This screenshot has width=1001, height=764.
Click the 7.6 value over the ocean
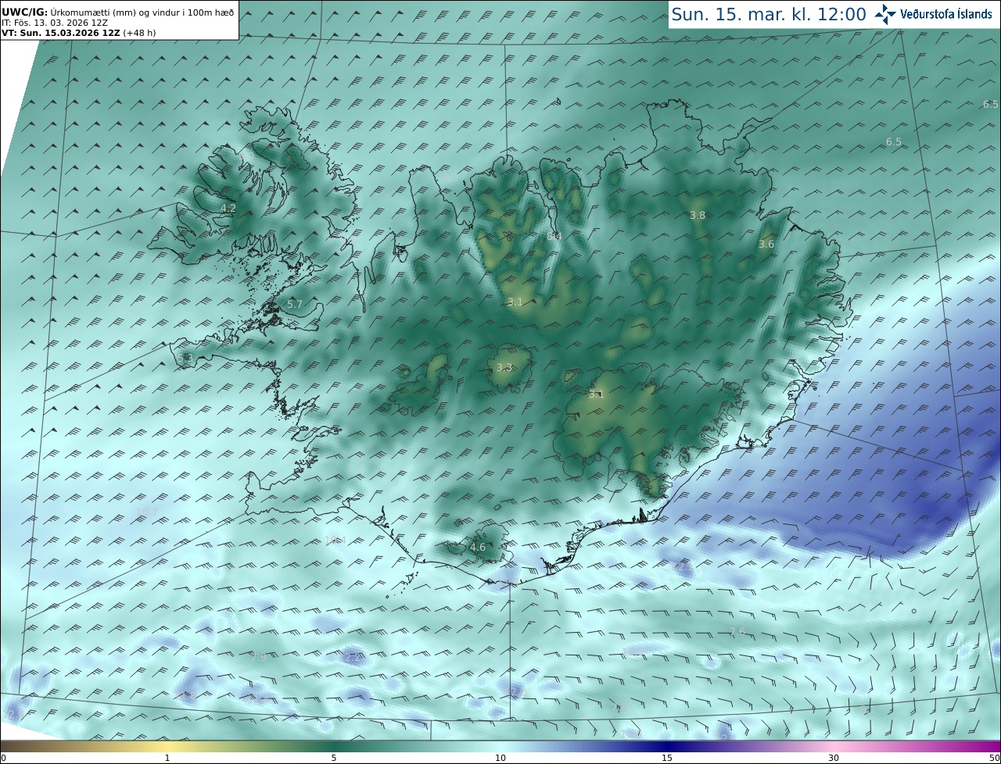pos(737,631)
